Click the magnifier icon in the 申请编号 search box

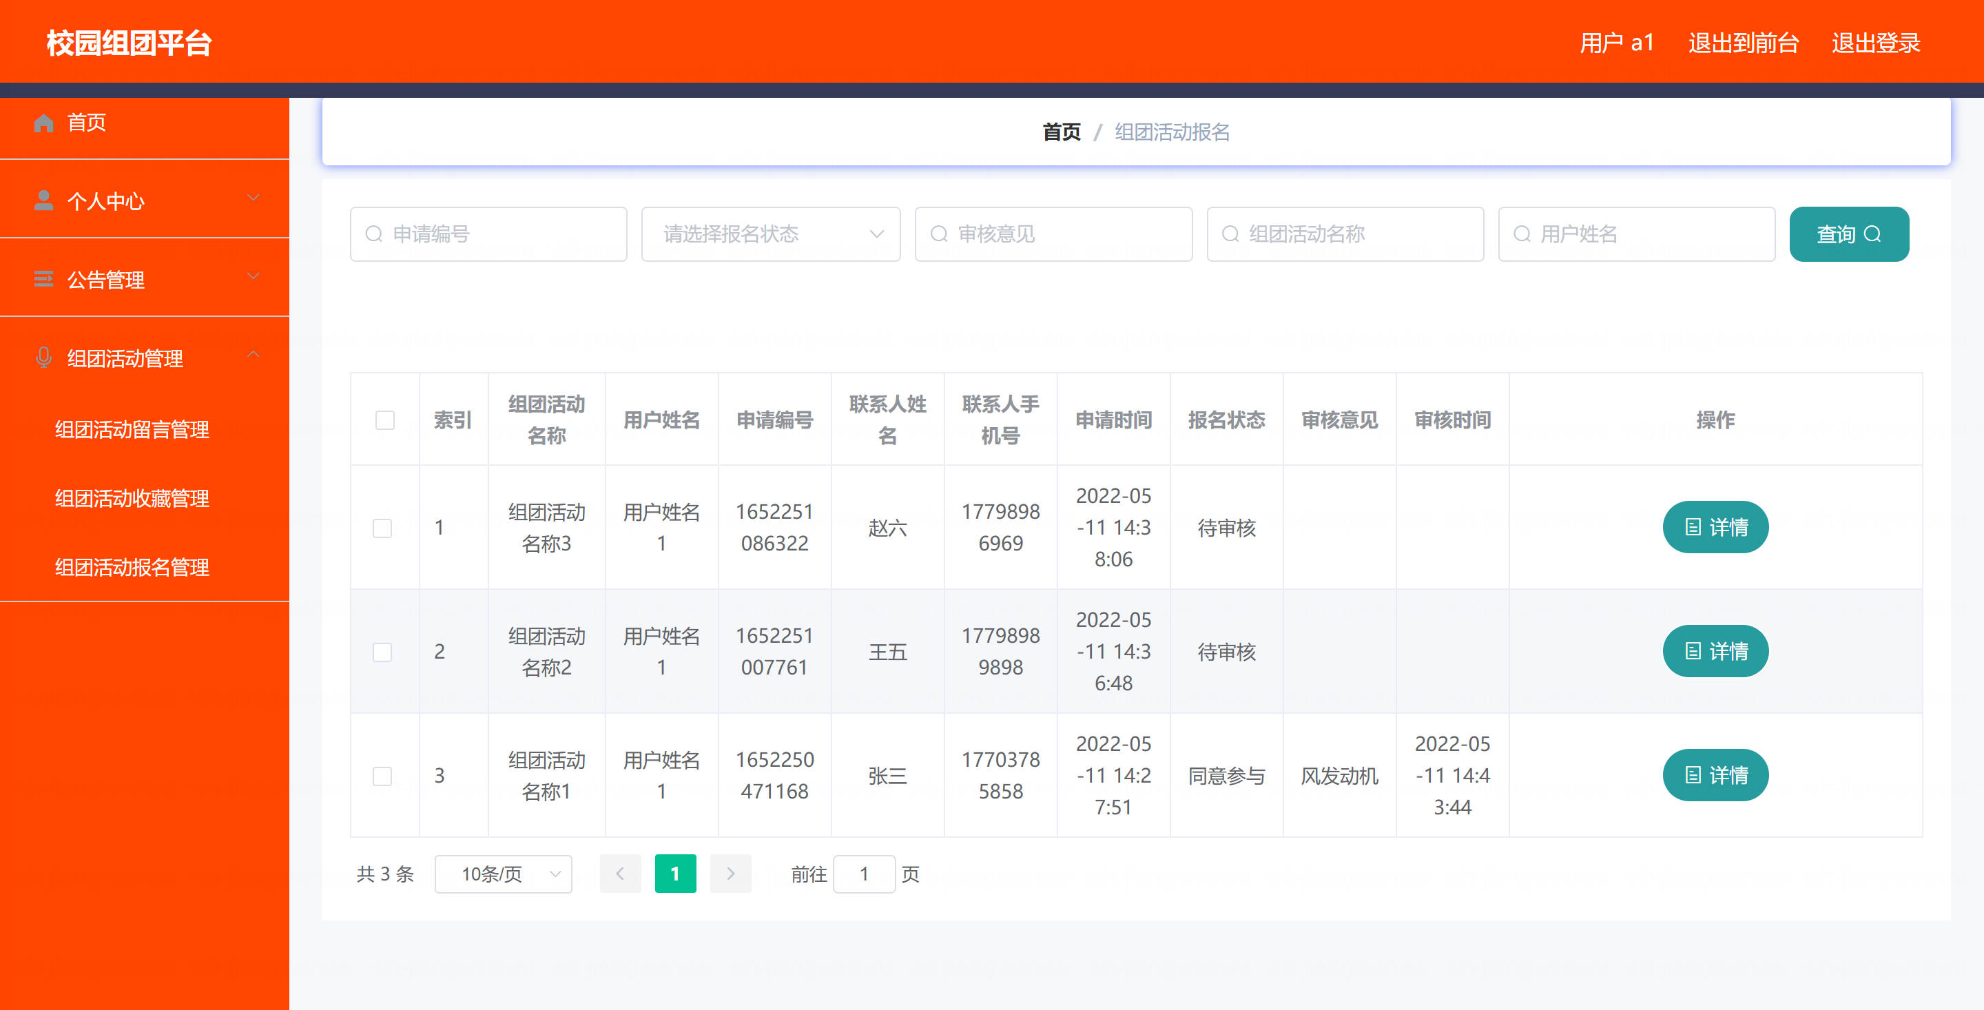tap(374, 234)
